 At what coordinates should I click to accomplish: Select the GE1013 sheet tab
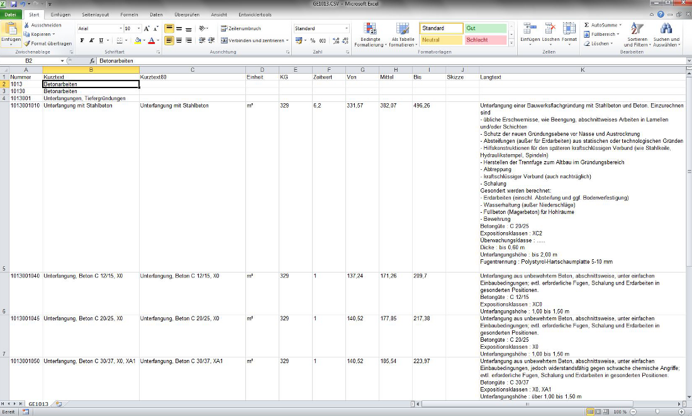click(x=38, y=403)
